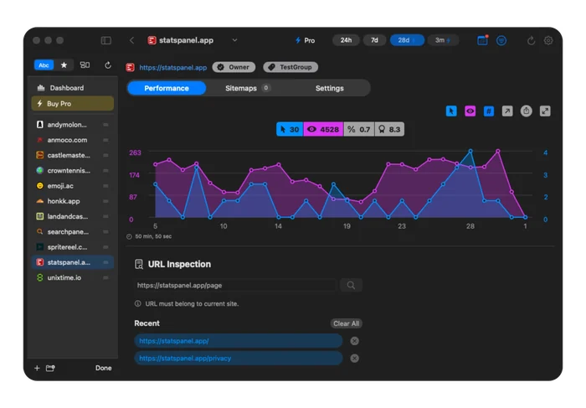
Task: Show favorites with the star icon
Action: coord(64,65)
